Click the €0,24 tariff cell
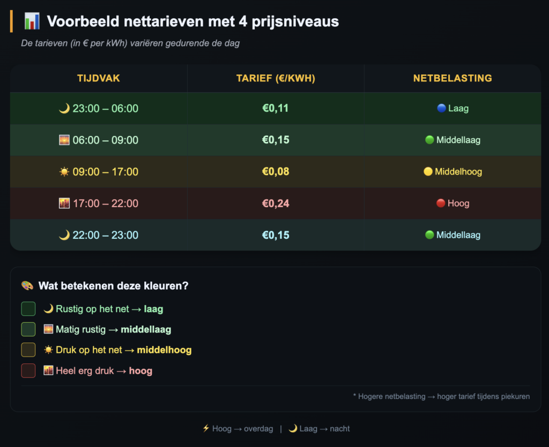The width and height of the screenshot is (549, 447). click(x=276, y=203)
